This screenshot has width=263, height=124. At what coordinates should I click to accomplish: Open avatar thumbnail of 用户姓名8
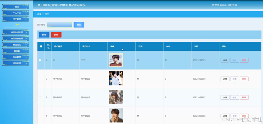pos(116,78)
